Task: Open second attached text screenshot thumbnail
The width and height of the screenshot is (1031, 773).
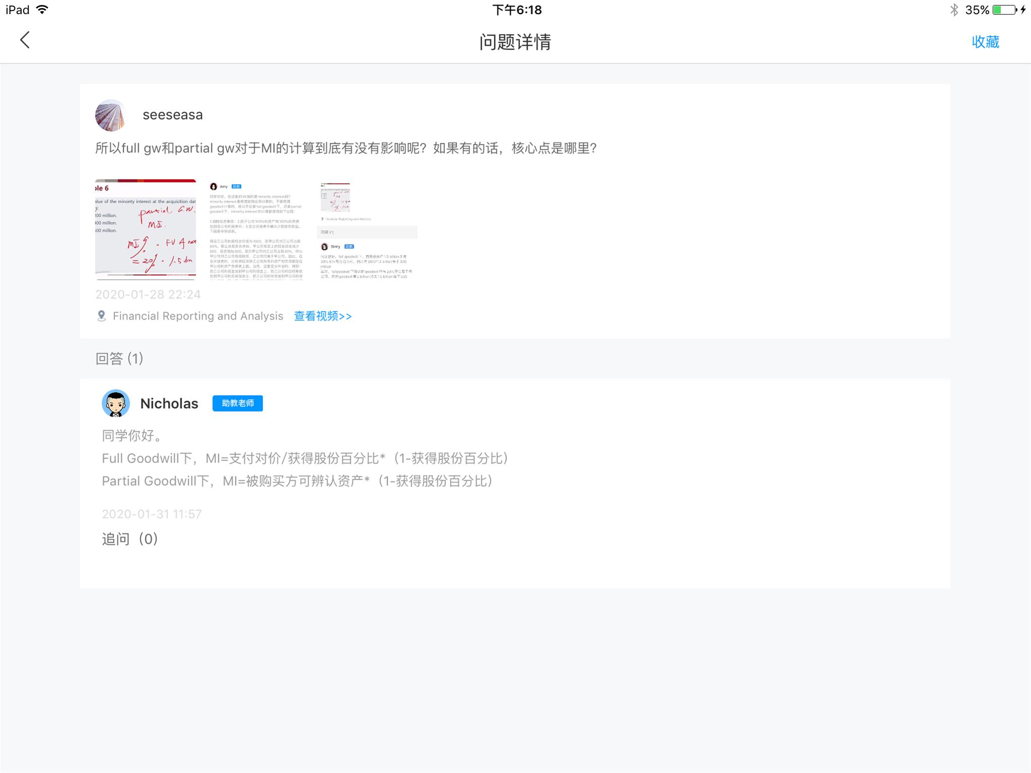Action: point(256,229)
